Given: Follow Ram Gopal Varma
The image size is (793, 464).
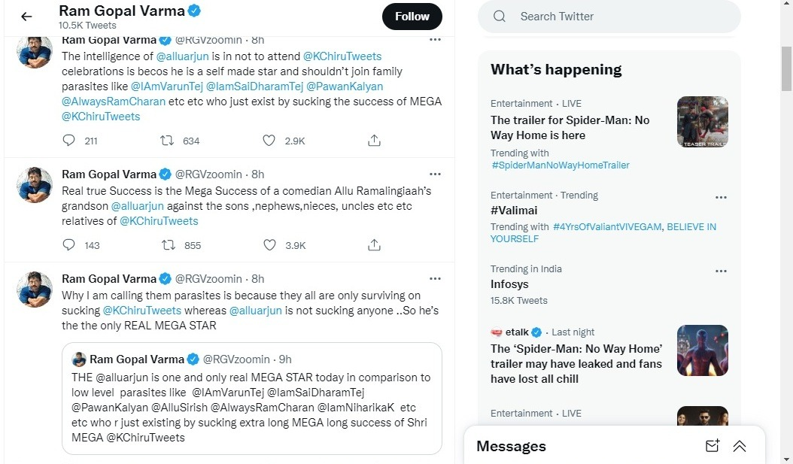Looking at the screenshot, I should click(x=412, y=17).
